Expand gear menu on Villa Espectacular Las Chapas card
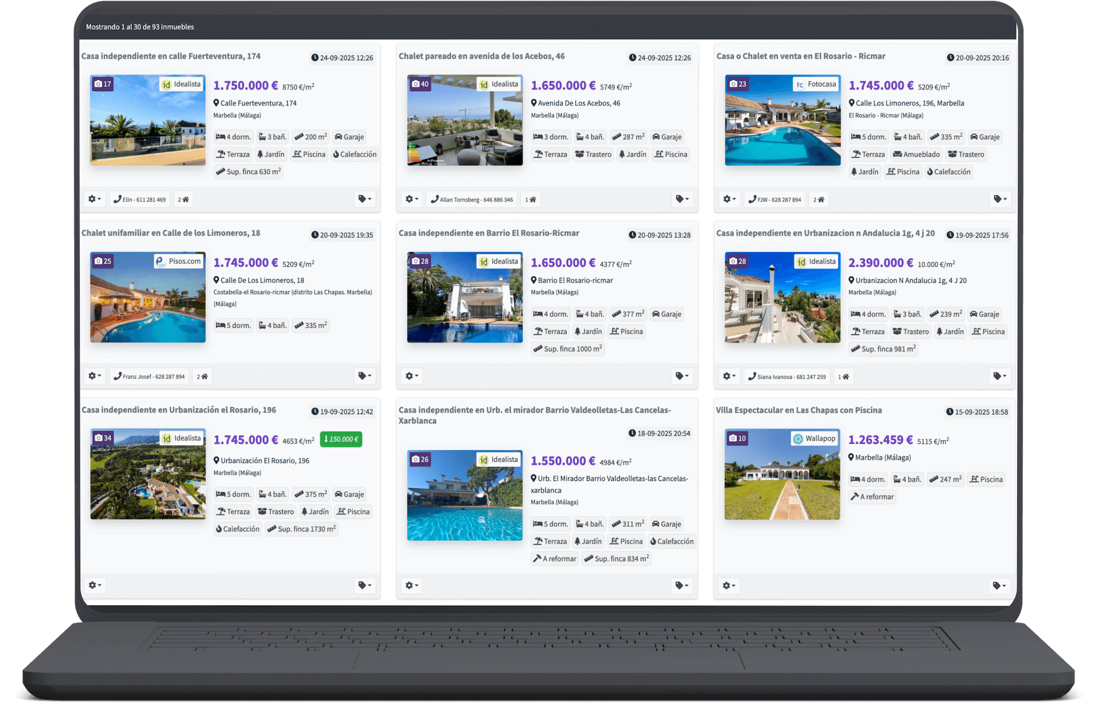 729,585
